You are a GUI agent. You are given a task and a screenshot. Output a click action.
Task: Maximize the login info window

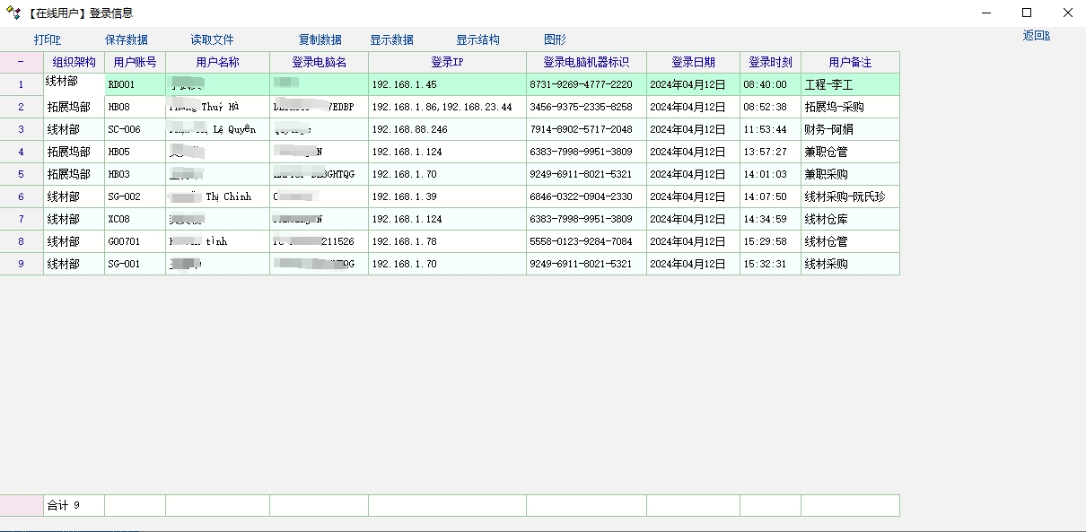pyautogui.click(x=1027, y=13)
